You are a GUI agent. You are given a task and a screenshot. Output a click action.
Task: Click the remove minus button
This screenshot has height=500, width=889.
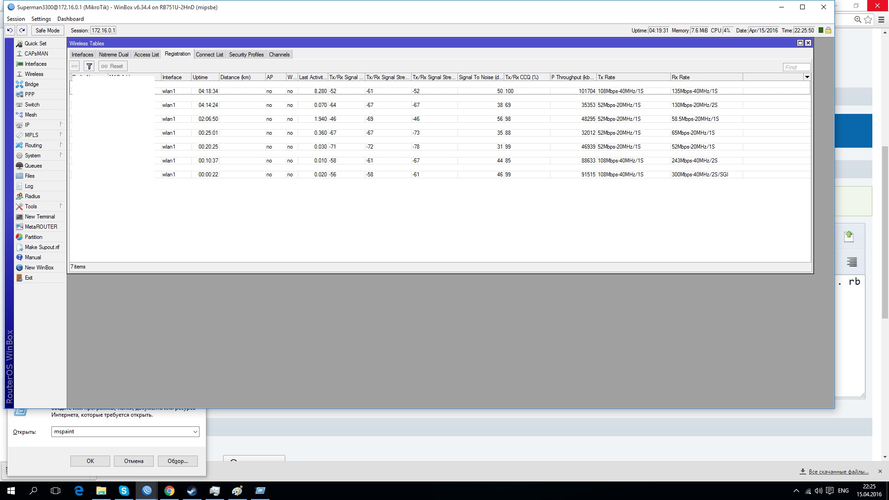[x=75, y=66]
